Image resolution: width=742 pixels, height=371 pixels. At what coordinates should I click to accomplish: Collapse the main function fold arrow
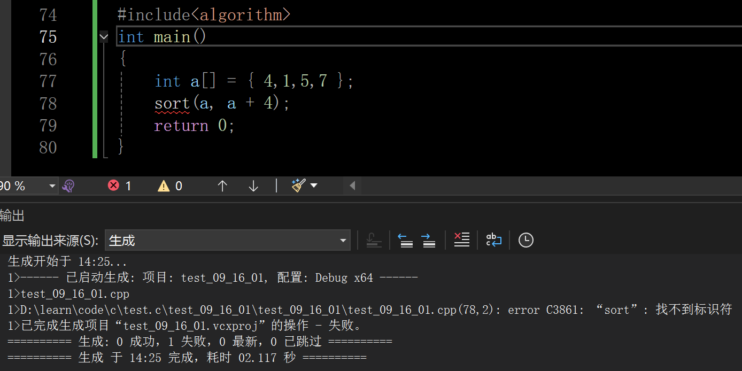tap(104, 37)
